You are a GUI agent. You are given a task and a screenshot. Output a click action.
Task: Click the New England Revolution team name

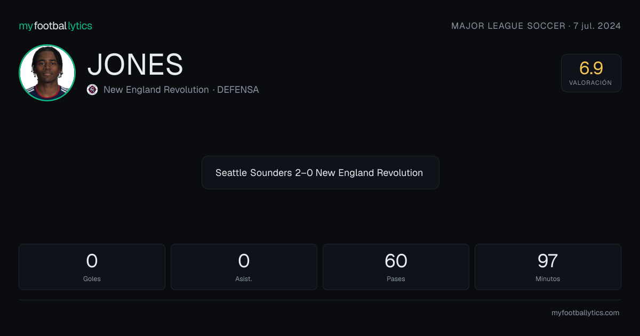pyautogui.click(x=156, y=90)
